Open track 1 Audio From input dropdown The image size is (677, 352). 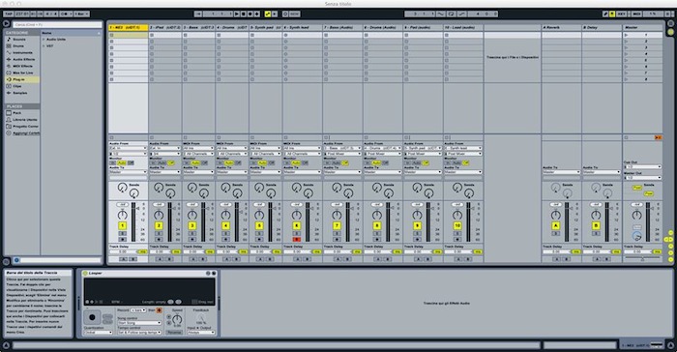129,148
